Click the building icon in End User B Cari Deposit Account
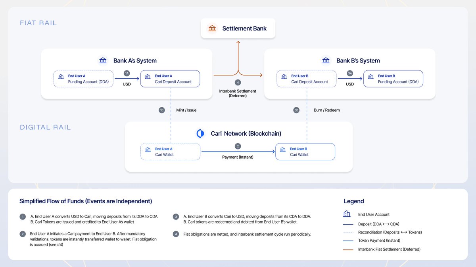This screenshot has height=267, width=476. 284,77
